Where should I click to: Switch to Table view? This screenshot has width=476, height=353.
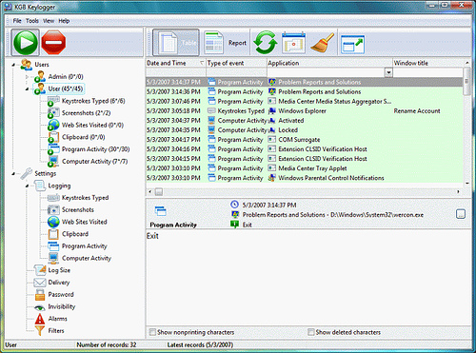(176, 43)
